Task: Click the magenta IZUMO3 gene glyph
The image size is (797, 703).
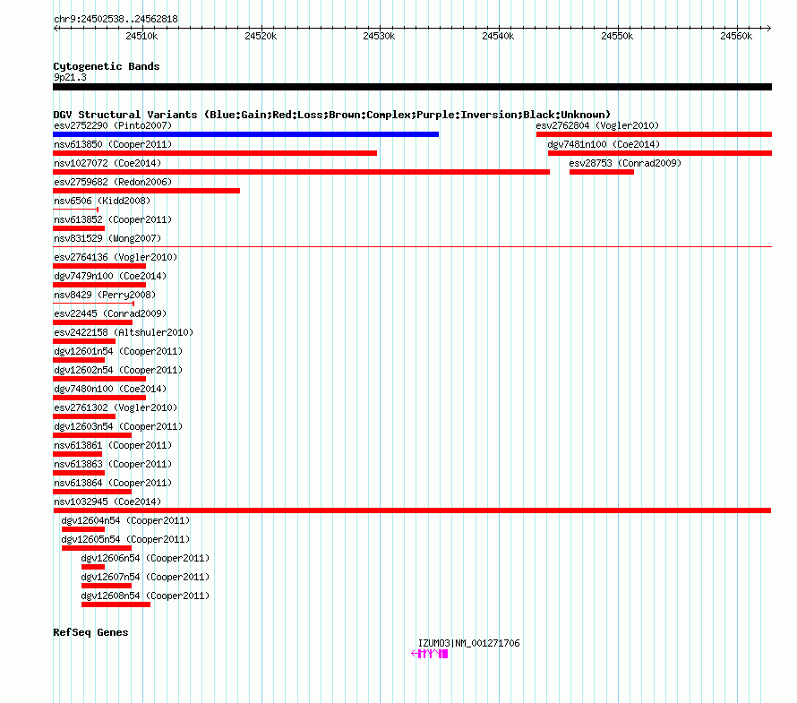Action: (x=430, y=654)
